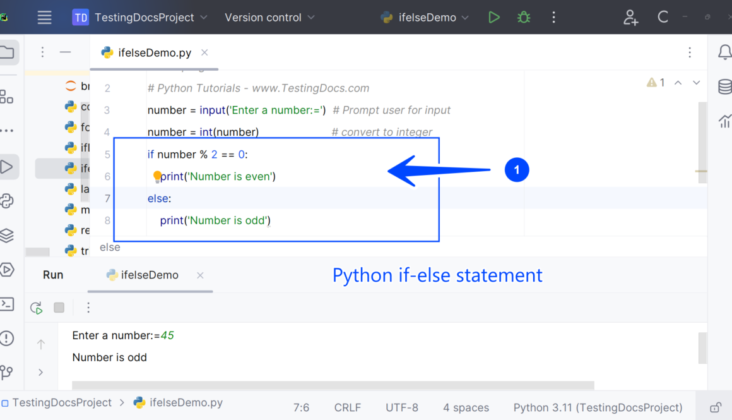Run ifelseDemo with the green play button
Image resolution: width=732 pixels, height=420 pixels.
click(x=494, y=17)
